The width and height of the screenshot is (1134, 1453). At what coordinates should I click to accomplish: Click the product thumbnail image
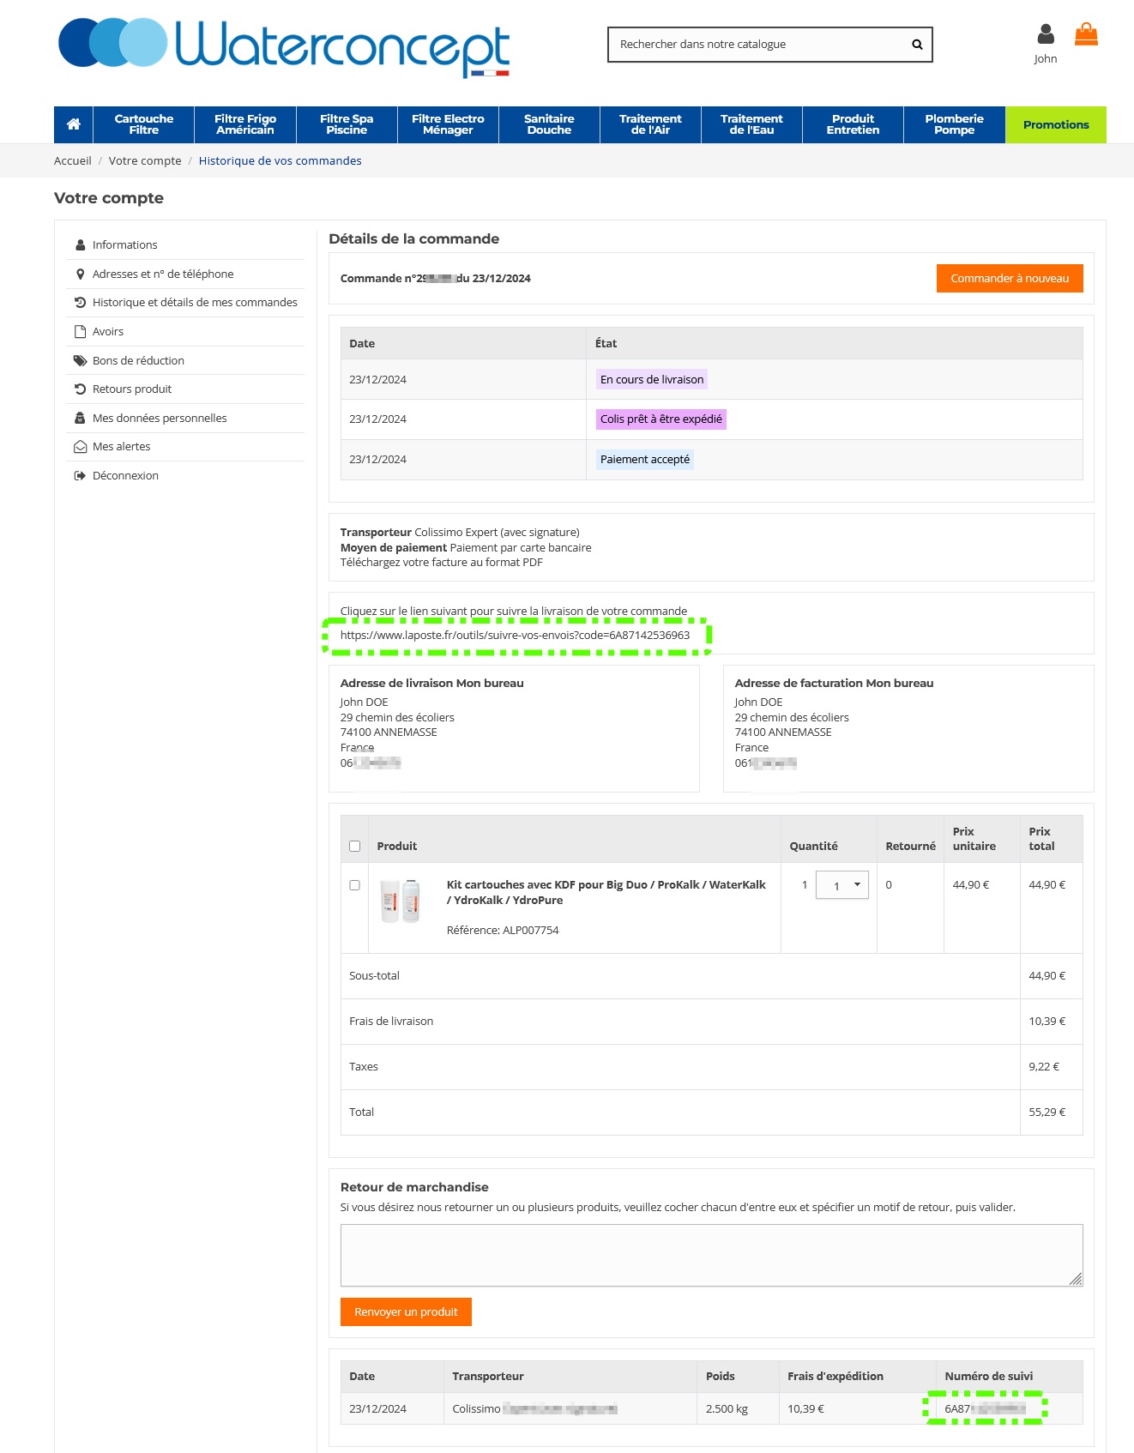[x=401, y=901]
